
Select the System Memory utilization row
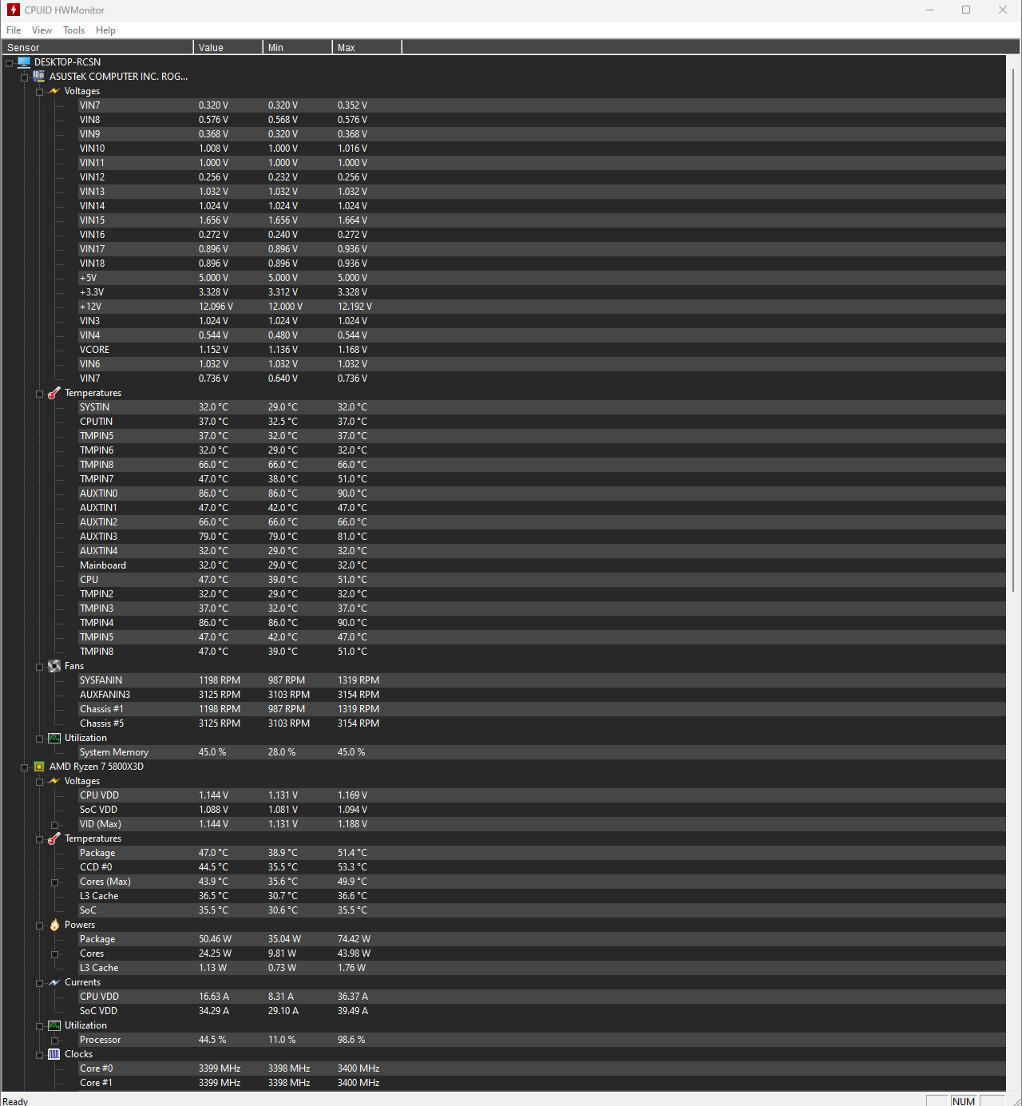point(542,752)
